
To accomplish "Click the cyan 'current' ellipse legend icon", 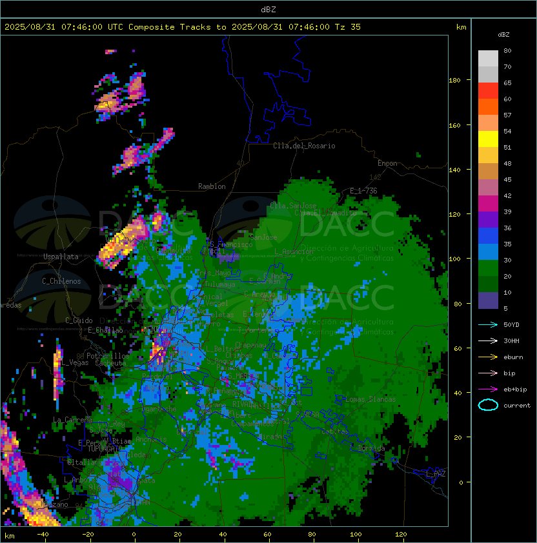I will (488, 405).
